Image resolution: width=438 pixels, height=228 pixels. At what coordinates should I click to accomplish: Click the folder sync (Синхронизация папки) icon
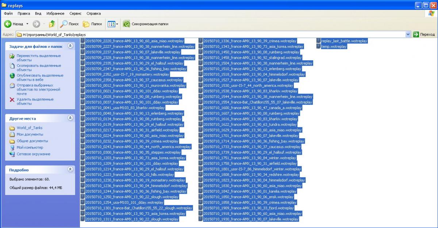[127, 24]
